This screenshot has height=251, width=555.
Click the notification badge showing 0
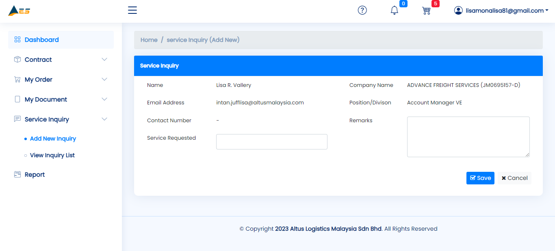click(403, 4)
